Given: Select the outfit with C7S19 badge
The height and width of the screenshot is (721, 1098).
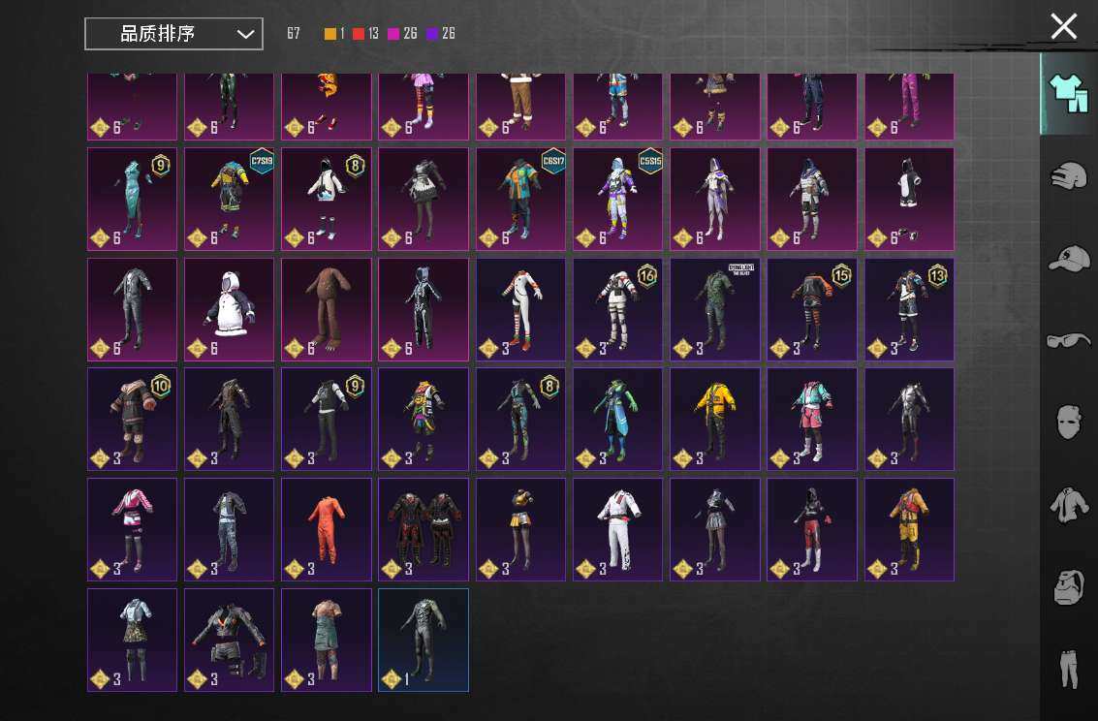Looking at the screenshot, I should point(230,199).
